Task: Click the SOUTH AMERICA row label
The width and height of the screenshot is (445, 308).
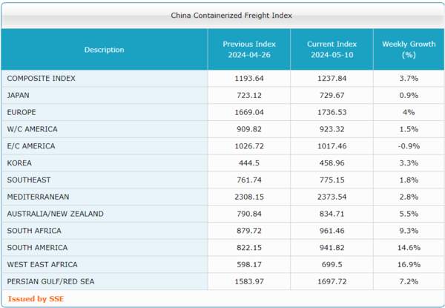Action: (x=37, y=247)
